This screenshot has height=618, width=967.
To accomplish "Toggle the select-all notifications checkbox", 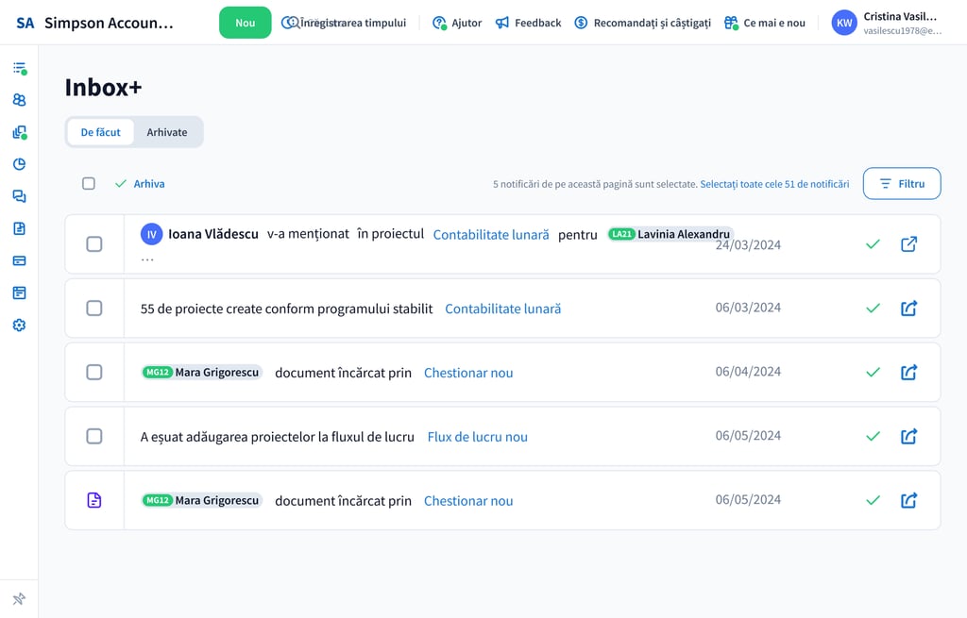I will point(89,184).
